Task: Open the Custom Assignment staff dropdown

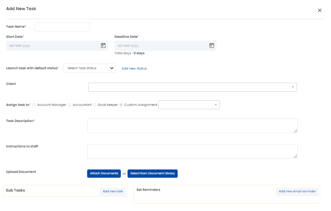Action: (189, 105)
